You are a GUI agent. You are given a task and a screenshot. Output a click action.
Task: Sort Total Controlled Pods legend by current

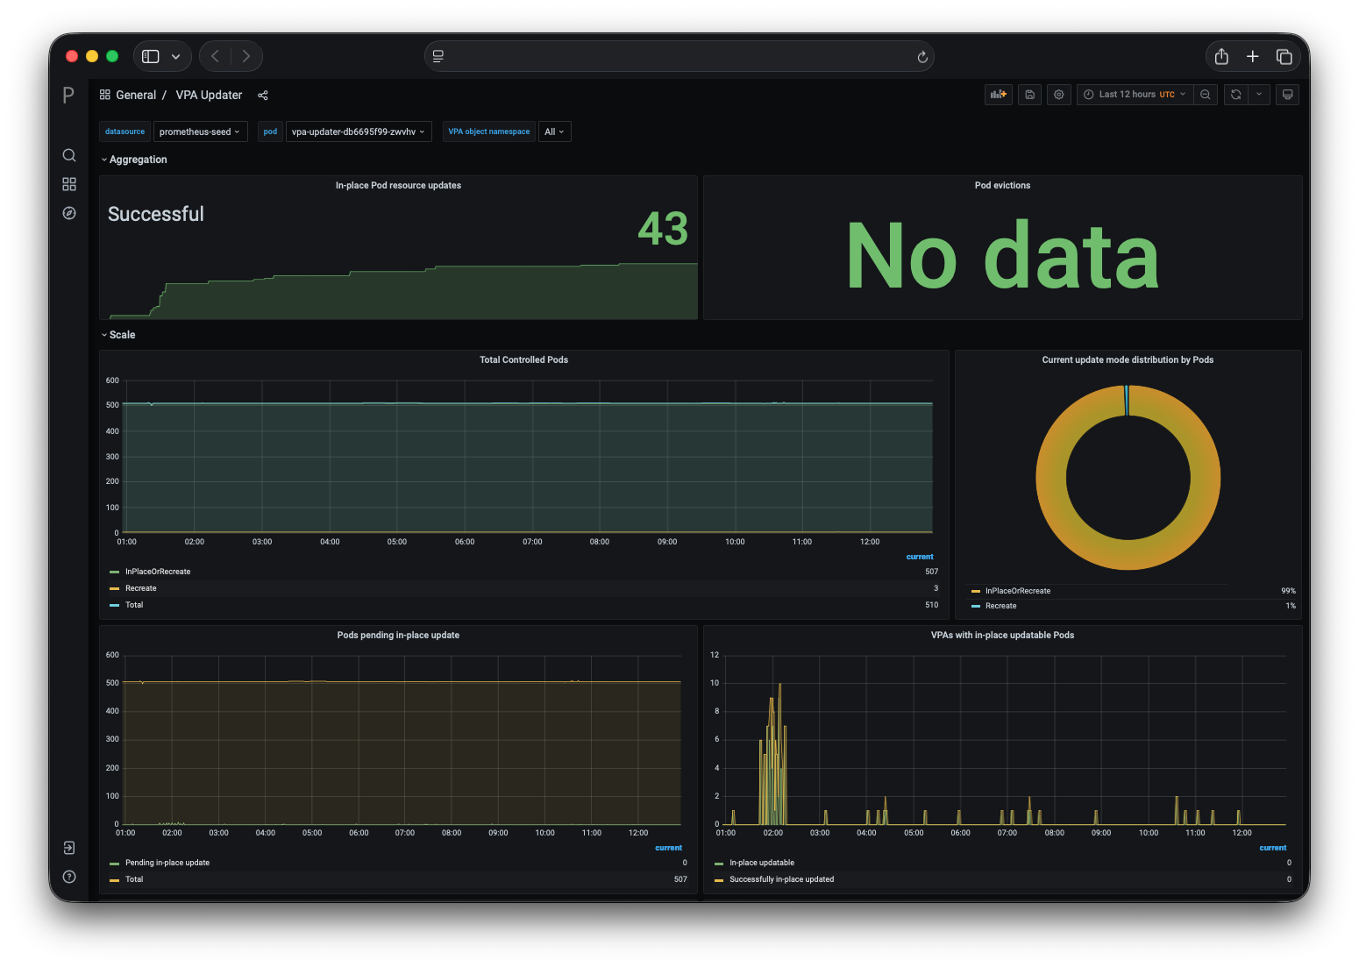tap(920, 557)
